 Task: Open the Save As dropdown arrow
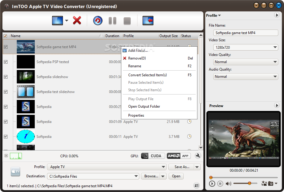pos(197,167)
